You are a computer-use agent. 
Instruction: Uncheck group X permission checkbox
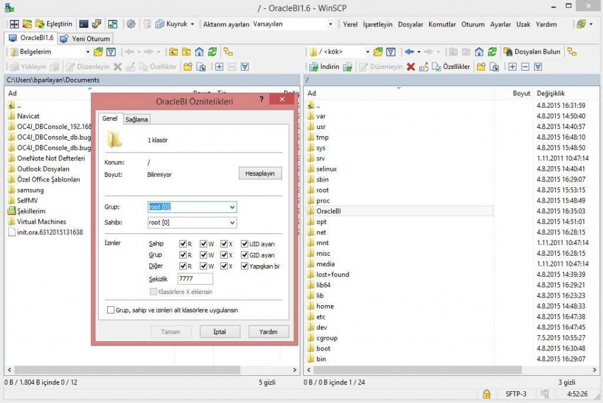pos(224,255)
